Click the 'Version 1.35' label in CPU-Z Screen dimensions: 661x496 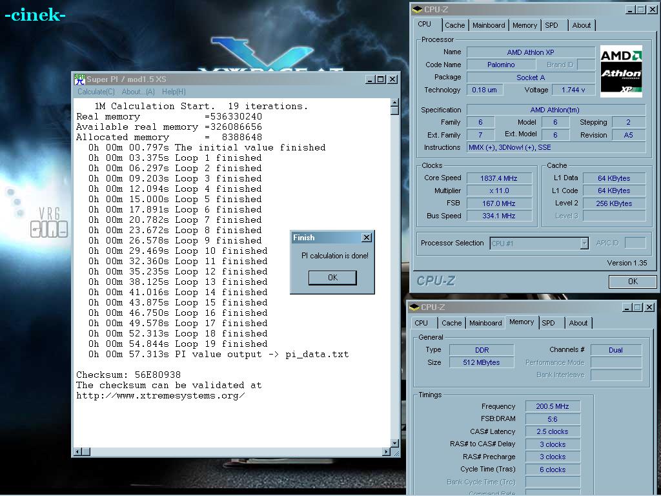point(627,263)
